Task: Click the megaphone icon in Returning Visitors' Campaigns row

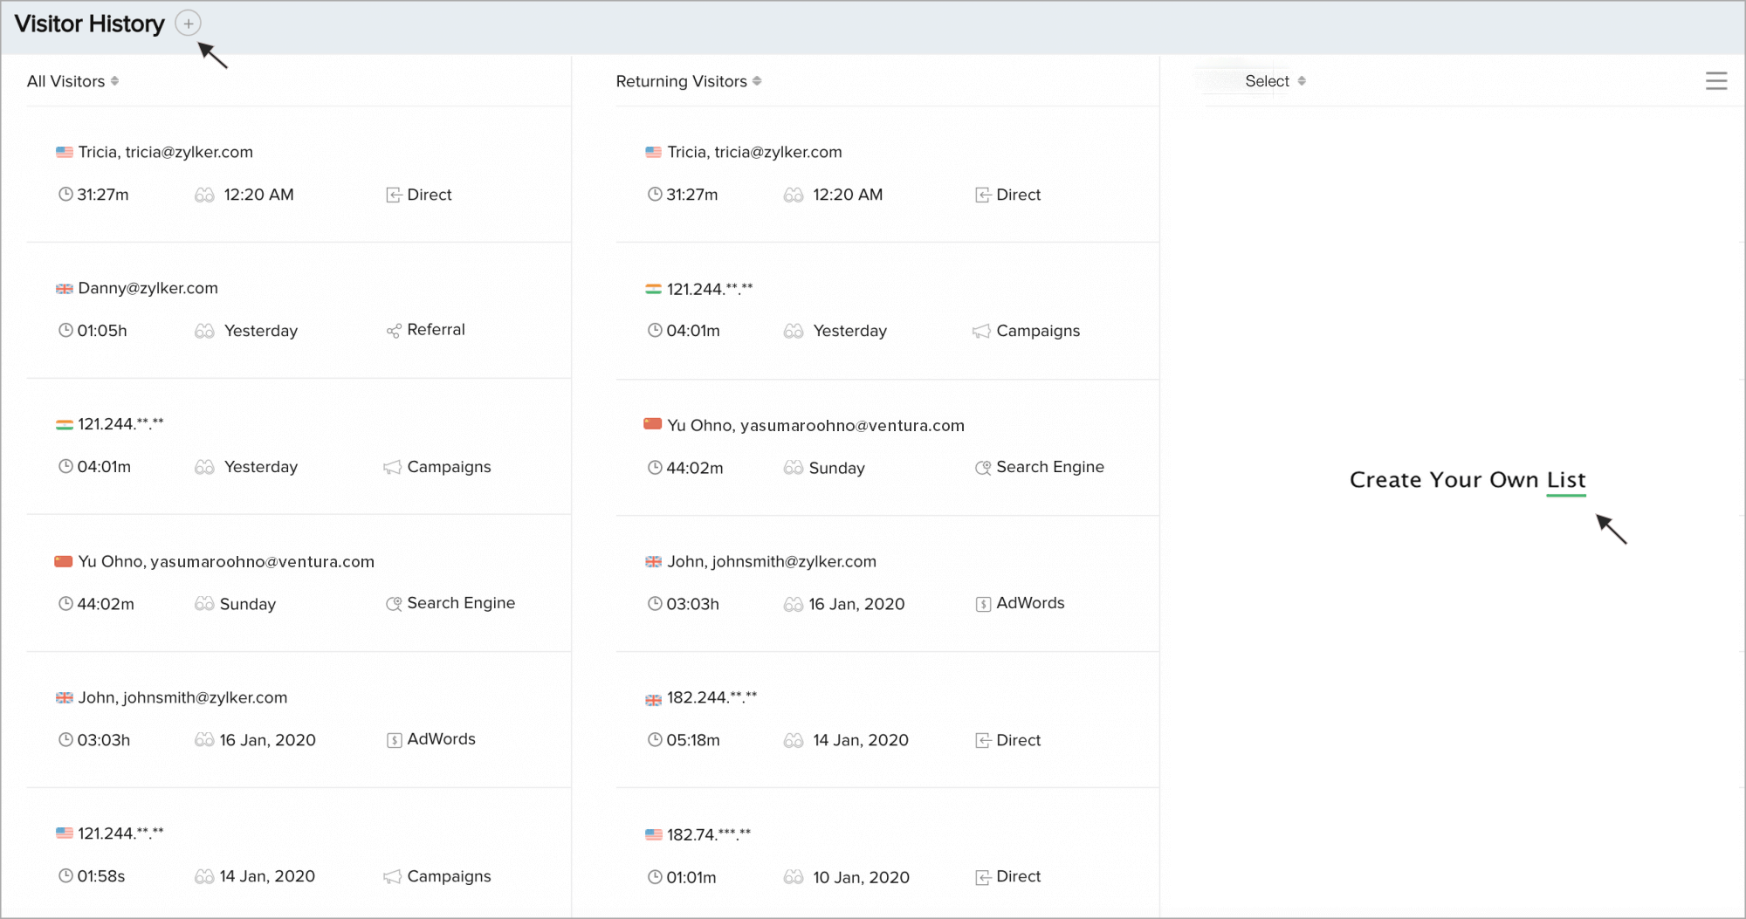Action: coord(981,332)
